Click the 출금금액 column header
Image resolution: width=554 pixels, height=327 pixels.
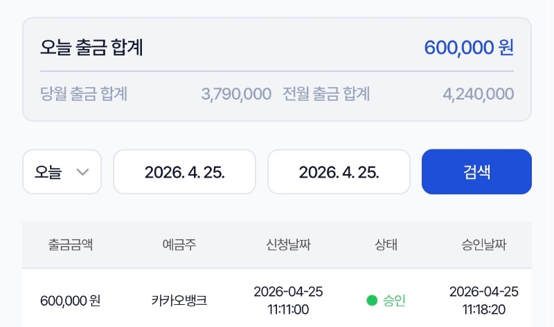click(x=71, y=245)
